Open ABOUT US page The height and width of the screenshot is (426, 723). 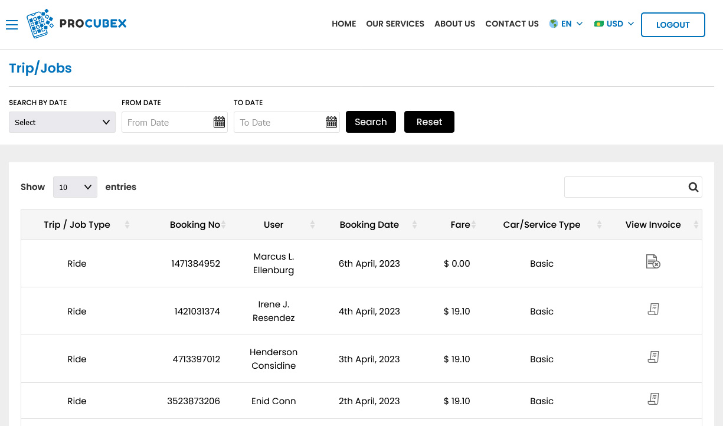[x=454, y=24]
